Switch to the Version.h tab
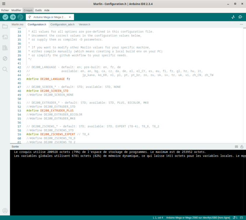 tap(84, 25)
